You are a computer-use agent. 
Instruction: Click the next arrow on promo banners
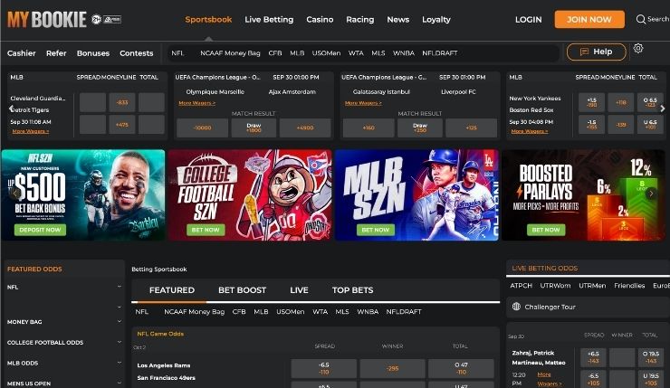coord(651,193)
